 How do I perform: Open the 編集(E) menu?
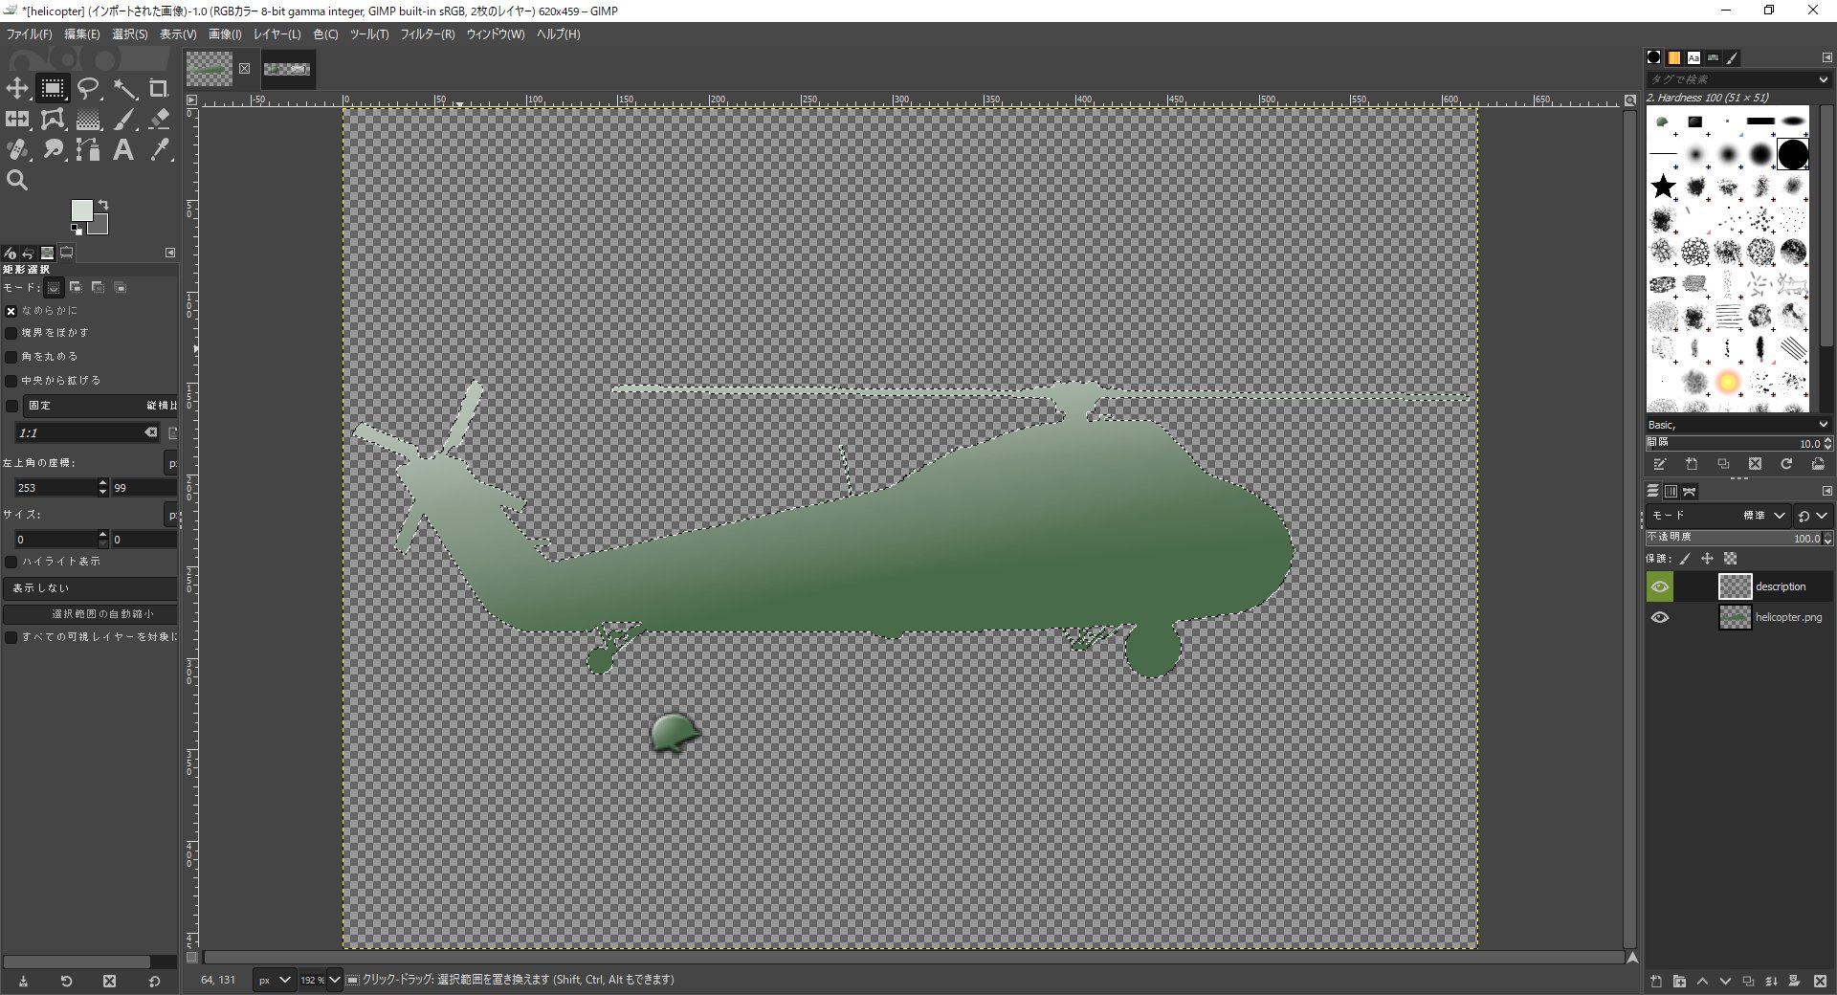coord(81,34)
